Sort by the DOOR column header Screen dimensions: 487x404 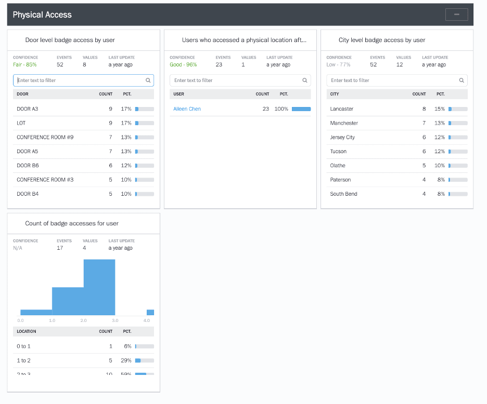[x=22, y=94]
